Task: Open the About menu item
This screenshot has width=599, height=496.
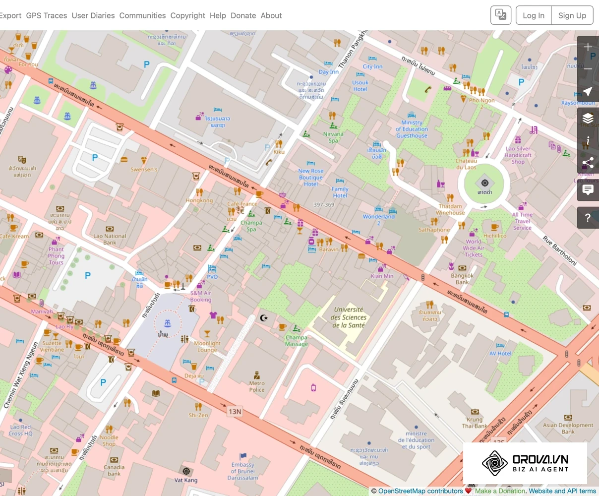Action: [x=271, y=15]
